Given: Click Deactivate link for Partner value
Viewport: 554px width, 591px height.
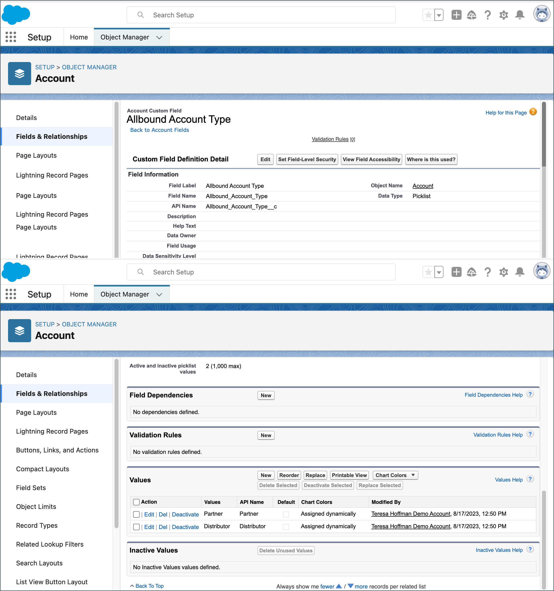Looking at the screenshot, I should pyautogui.click(x=185, y=514).
